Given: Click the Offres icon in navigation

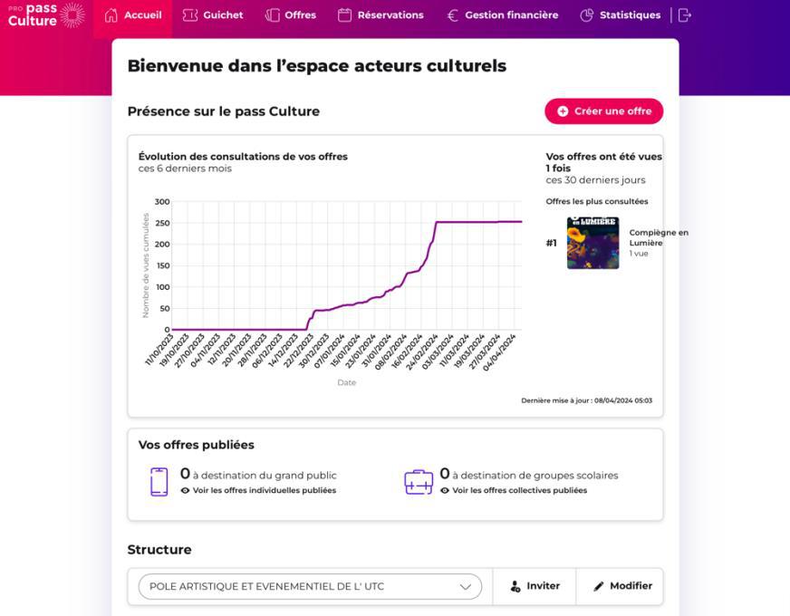Looking at the screenshot, I should click(x=273, y=15).
